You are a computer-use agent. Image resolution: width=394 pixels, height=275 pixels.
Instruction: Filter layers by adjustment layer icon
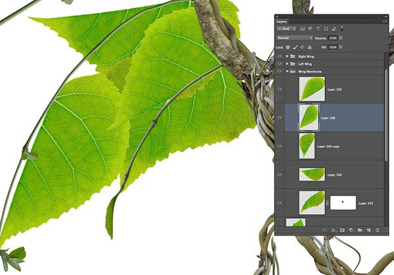point(311,29)
